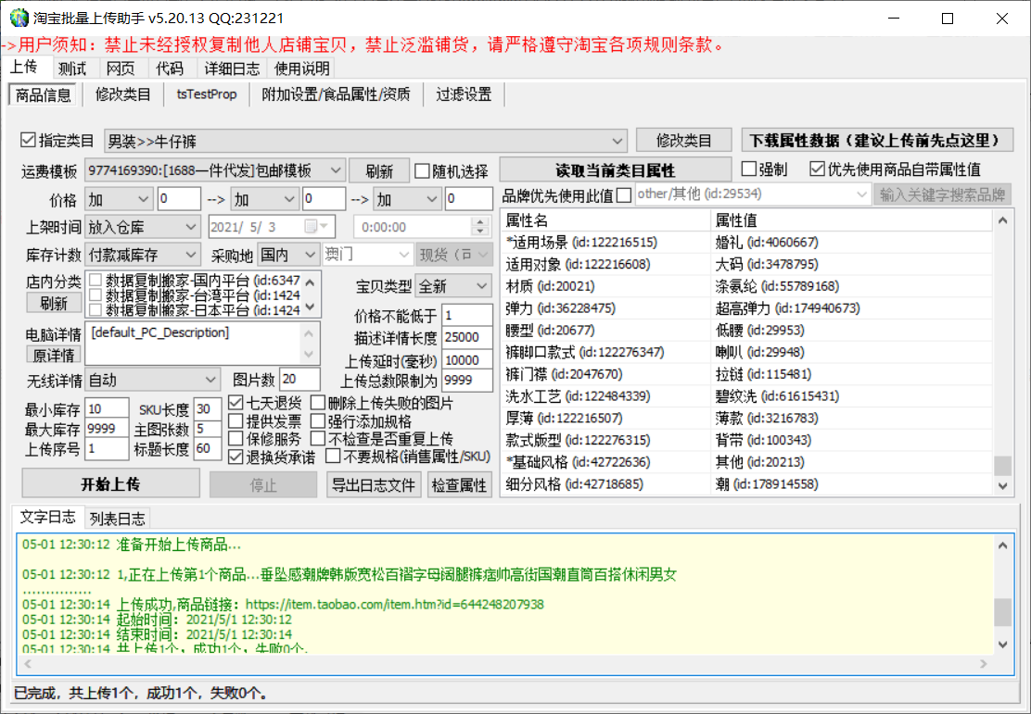Viewport: 1031px width, 714px height.
Task: Click the 修改类目 button beside category dropdown
Action: point(684,140)
